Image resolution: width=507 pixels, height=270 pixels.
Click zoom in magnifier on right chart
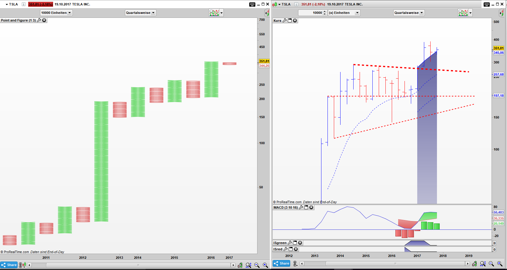[500, 264]
